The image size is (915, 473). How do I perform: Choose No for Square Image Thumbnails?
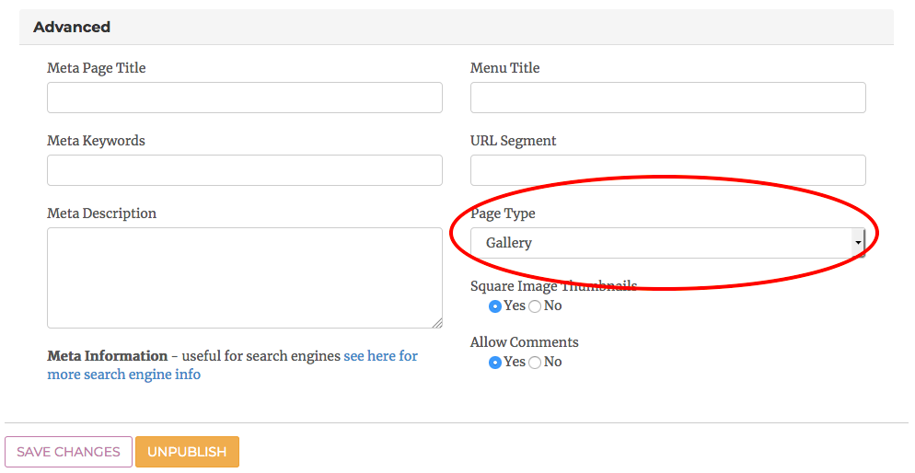click(x=535, y=306)
